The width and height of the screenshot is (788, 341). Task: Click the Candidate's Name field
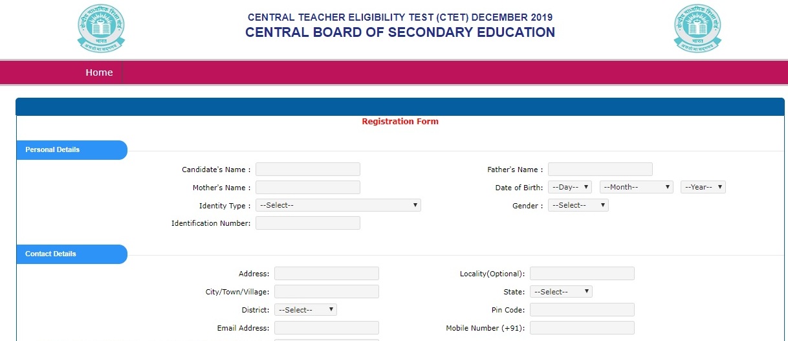click(x=308, y=170)
